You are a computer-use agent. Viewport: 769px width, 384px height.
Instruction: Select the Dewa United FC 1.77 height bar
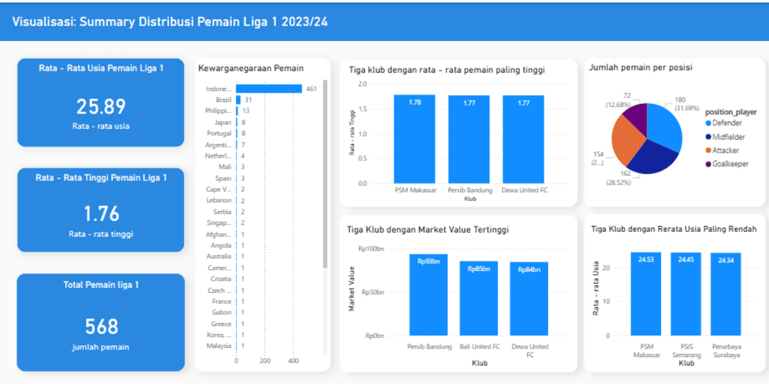(x=523, y=139)
